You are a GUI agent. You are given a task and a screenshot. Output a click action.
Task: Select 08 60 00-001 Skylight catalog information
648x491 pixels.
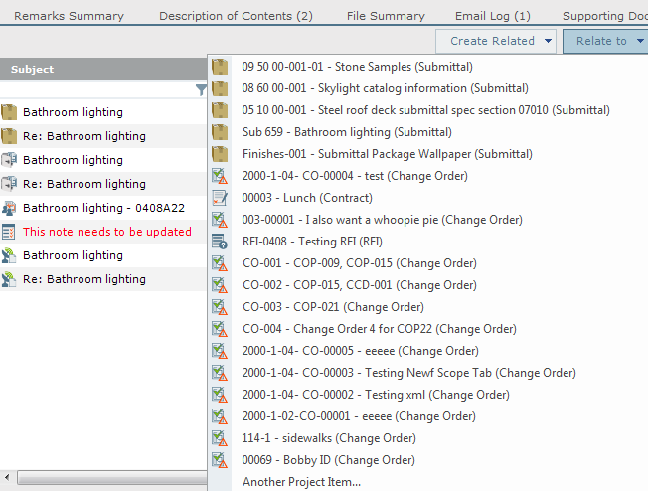(x=386, y=88)
